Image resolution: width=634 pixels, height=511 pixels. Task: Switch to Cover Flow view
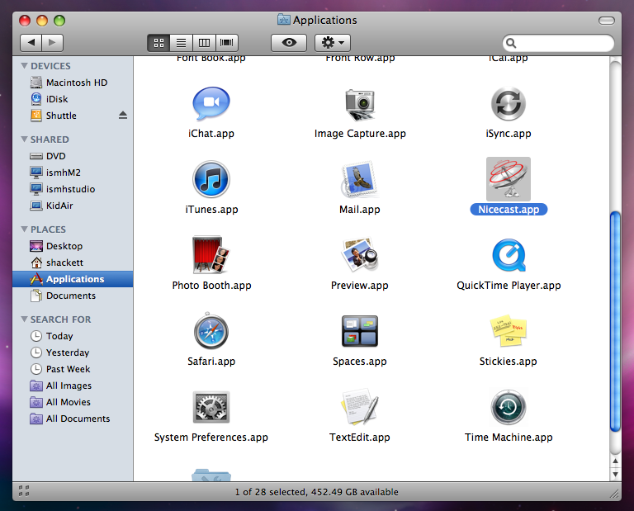point(227,42)
